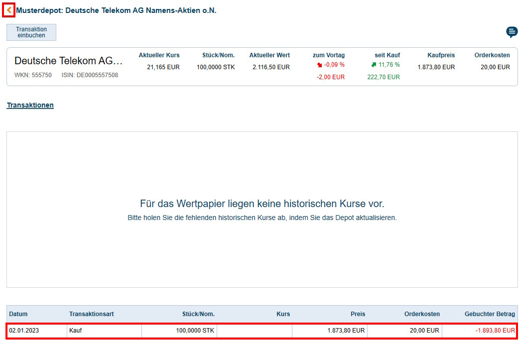520x340 pixels.
Task: Click the header Orderkosten value 20,00 EUR
Action: tap(495, 67)
